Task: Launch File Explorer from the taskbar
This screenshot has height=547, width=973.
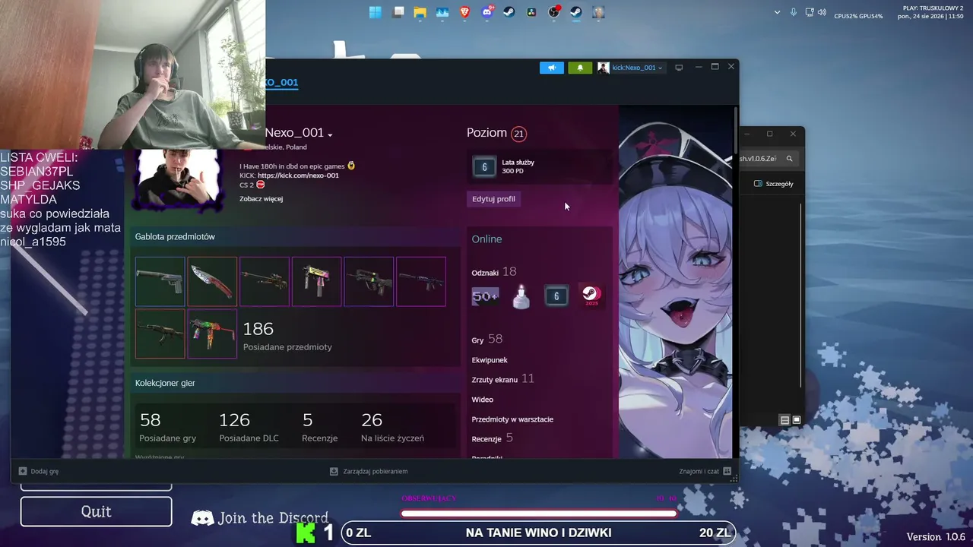Action: [420, 12]
